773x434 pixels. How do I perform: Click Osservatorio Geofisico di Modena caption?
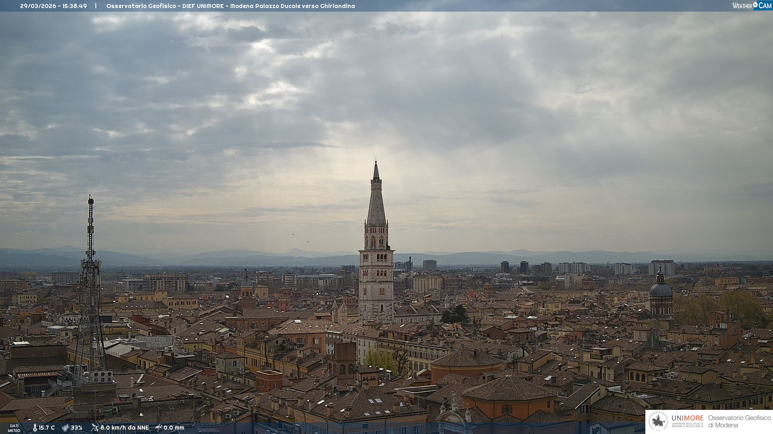(x=739, y=422)
